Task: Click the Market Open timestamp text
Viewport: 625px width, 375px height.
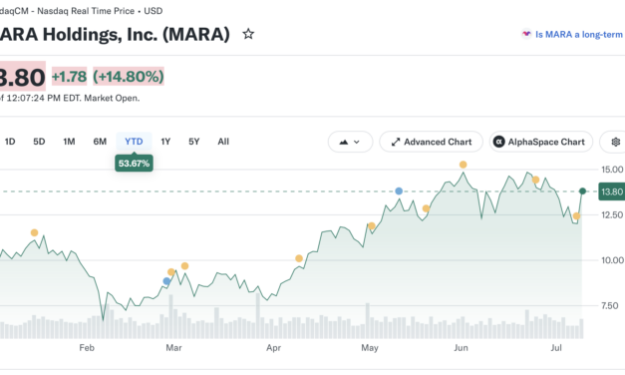Action: tap(70, 98)
